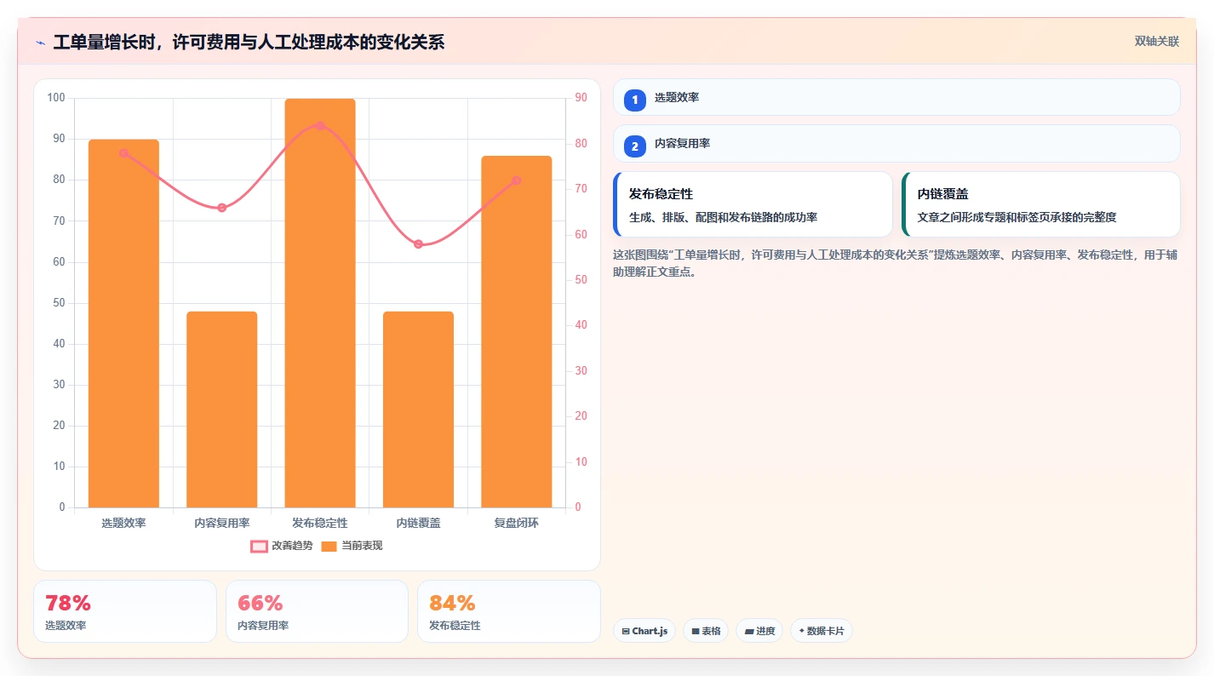Toggle the 当前表现 legend item

coord(352,546)
